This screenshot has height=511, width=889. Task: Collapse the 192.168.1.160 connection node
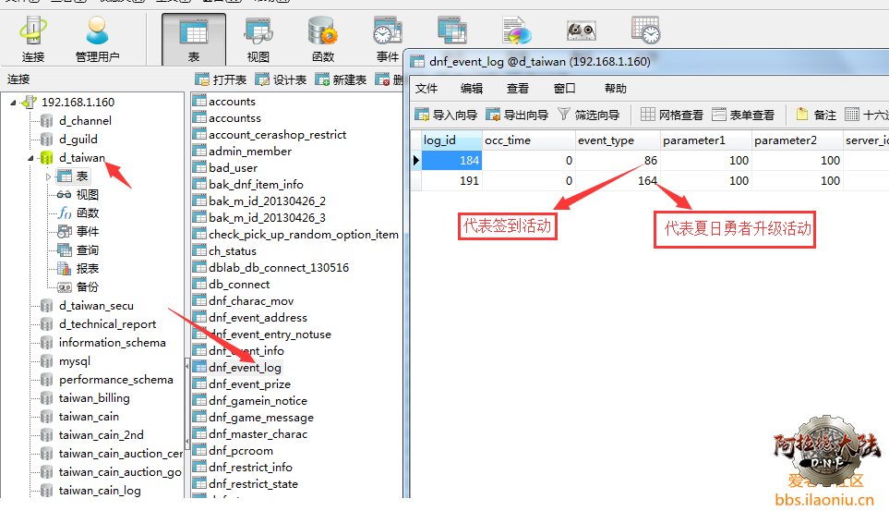[x=13, y=103]
